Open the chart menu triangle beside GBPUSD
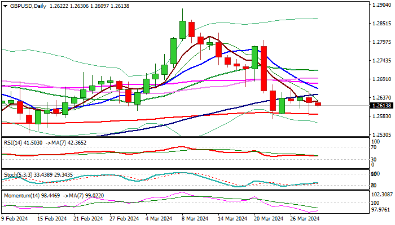This screenshot has height=225, width=395. 5,6
